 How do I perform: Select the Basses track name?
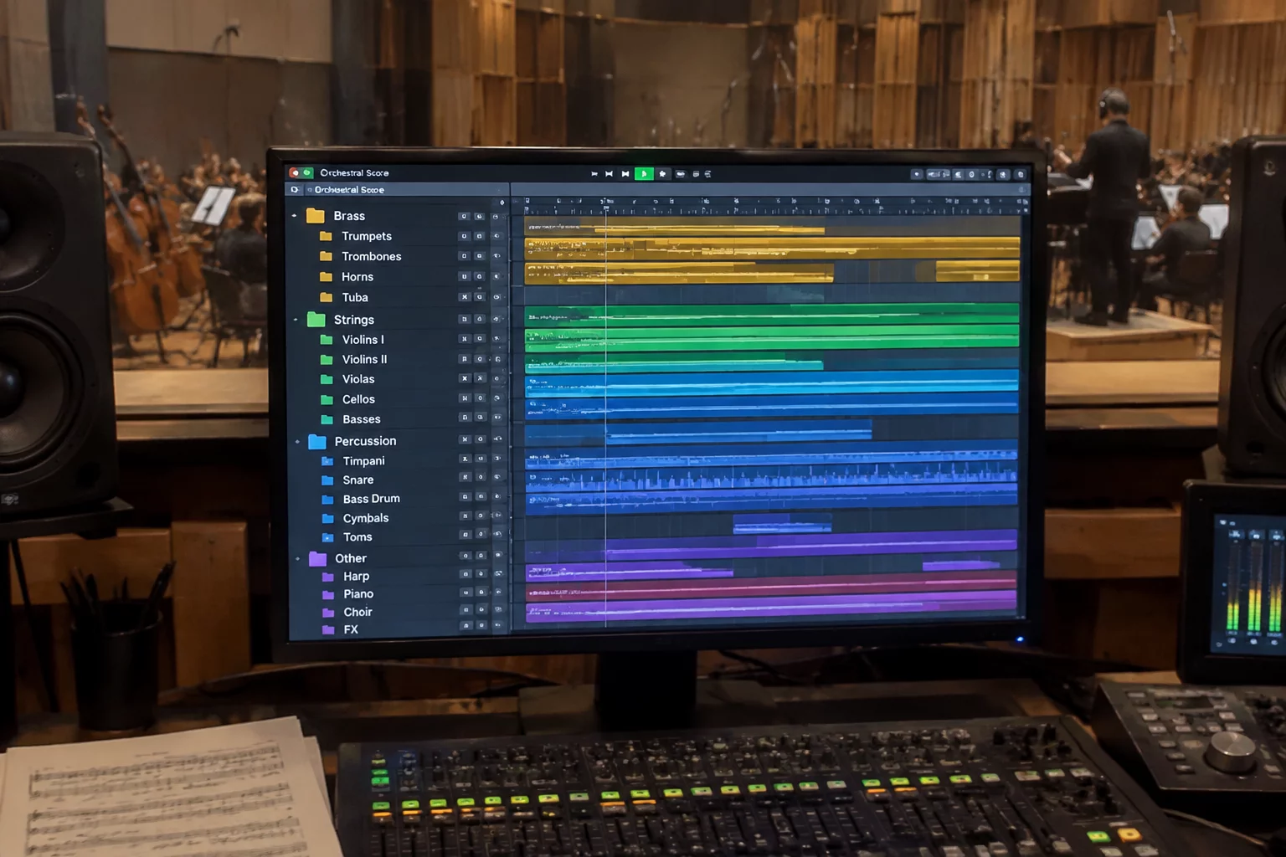click(362, 419)
